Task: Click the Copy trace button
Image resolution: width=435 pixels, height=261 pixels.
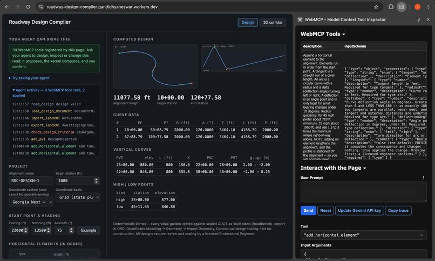Action: click(398, 210)
